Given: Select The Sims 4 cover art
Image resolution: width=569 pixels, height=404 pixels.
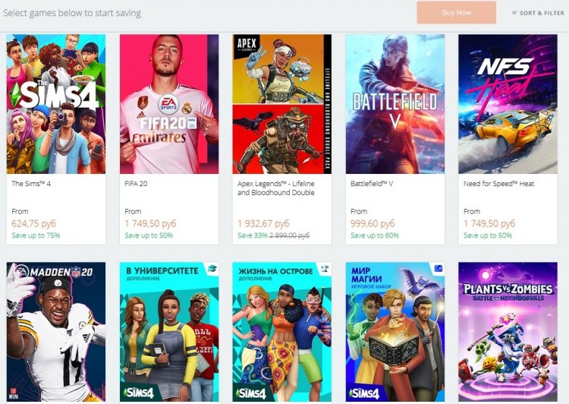Looking at the screenshot, I should click(x=56, y=104).
